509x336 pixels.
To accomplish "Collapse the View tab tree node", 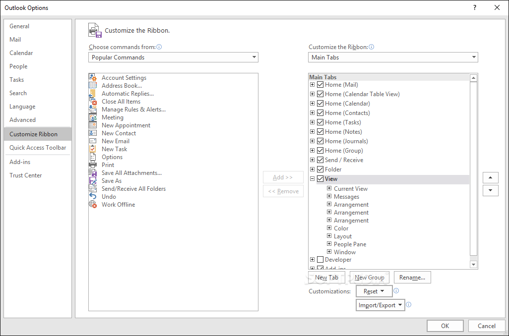I will click(x=312, y=179).
